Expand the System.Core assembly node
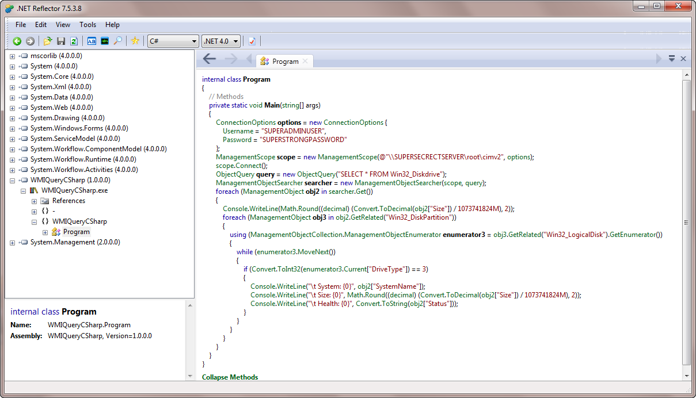Viewport: 696px width, 398px height. click(x=12, y=76)
